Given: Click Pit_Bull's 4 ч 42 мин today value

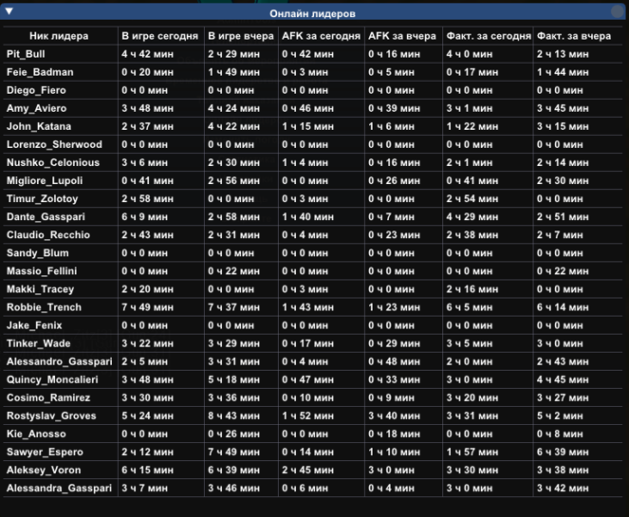Looking at the screenshot, I should pyautogui.click(x=147, y=54).
